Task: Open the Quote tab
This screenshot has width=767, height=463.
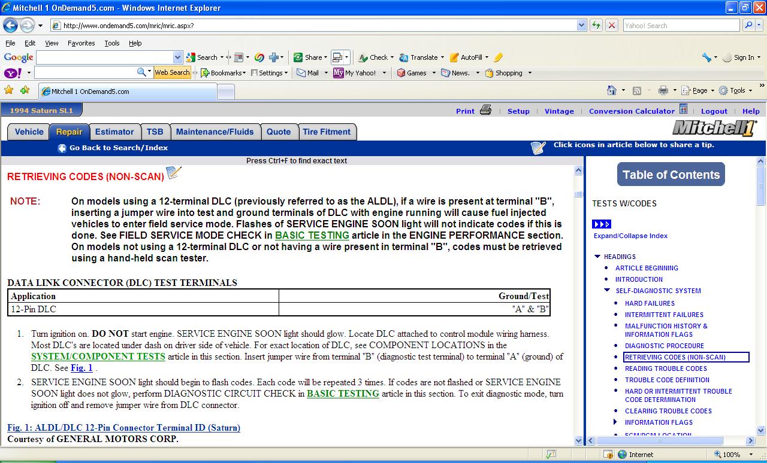Action: point(279,132)
